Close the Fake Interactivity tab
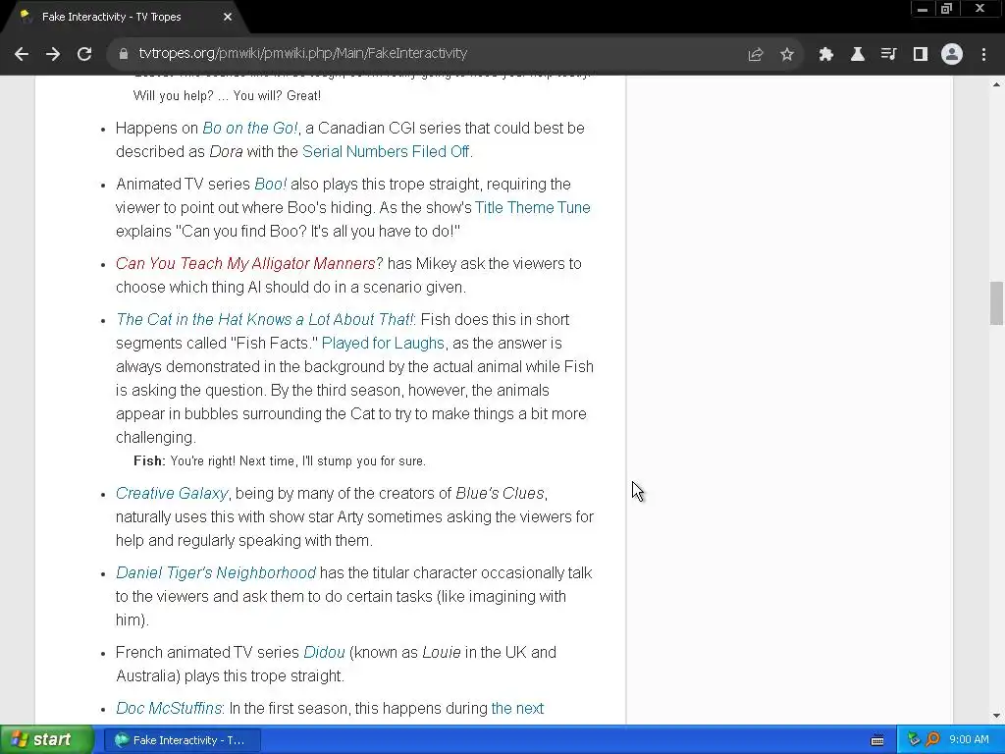 (228, 18)
